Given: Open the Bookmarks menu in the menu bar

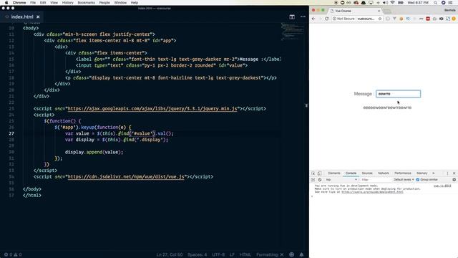Looking at the screenshot, I should tap(86, 3).
